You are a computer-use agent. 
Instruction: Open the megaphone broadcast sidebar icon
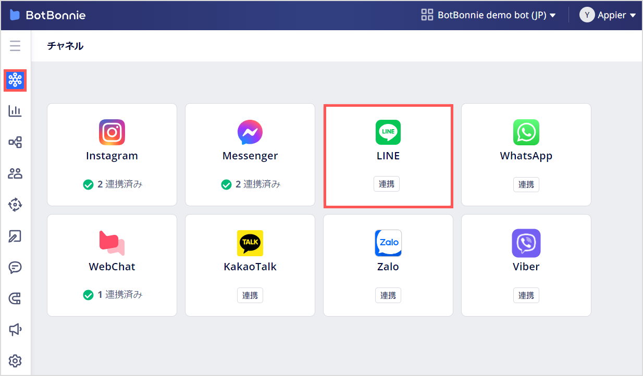[x=15, y=329]
